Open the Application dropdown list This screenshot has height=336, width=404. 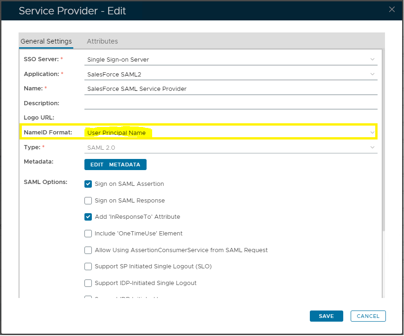231,74
